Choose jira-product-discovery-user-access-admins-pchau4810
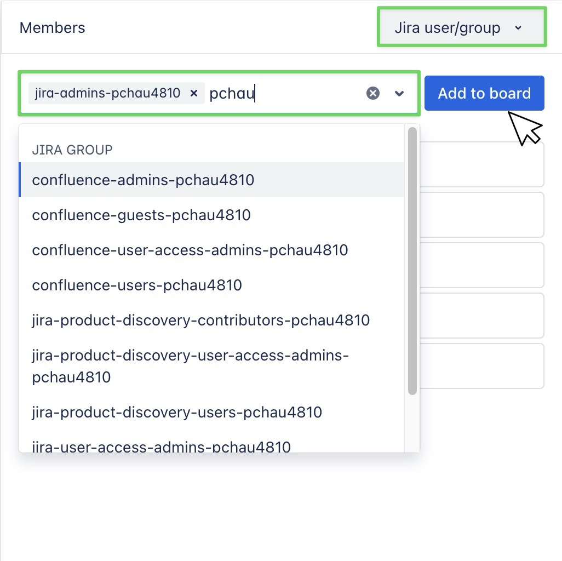 [190, 366]
